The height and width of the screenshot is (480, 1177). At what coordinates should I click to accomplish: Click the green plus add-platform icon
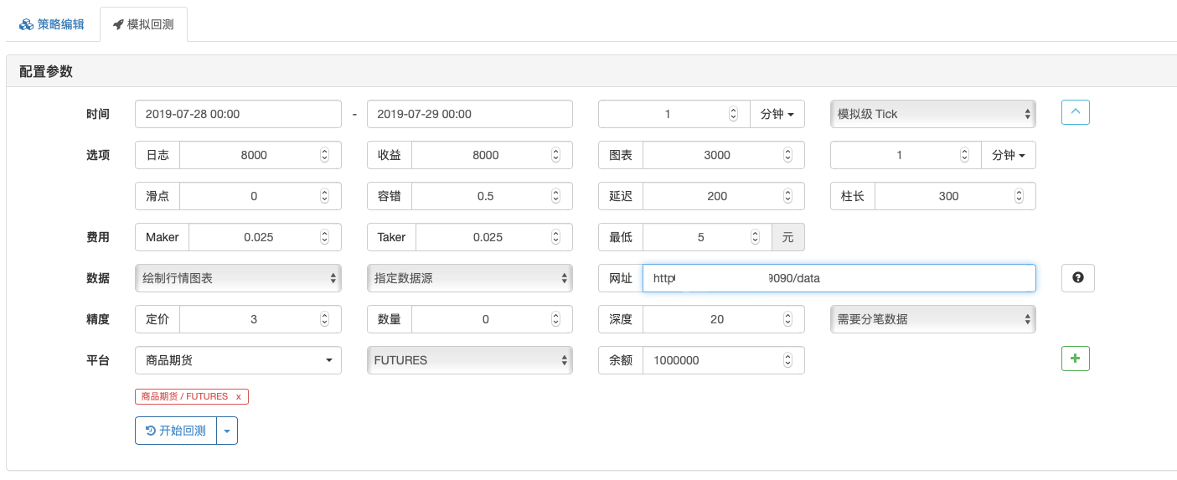tap(1075, 359)
